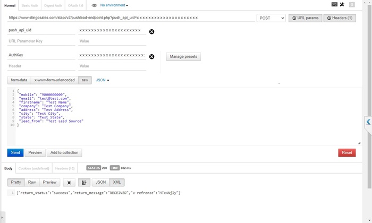372x223 pixels.
Task: Toggle fullscreen response view icon
Action: [x=69, y=182]
